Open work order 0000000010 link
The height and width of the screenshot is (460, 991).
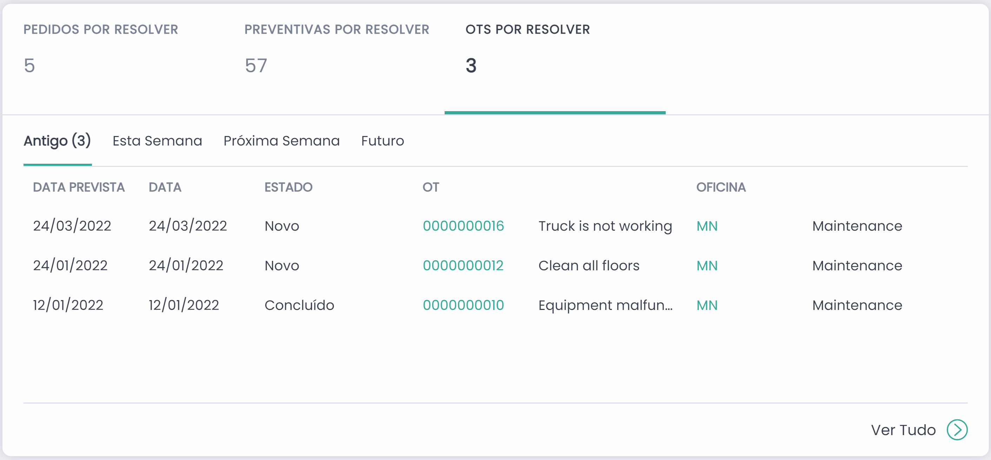coord(463,305)
